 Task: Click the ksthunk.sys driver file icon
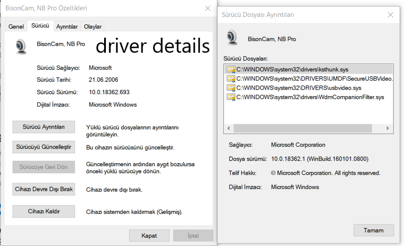click(231, 69)
